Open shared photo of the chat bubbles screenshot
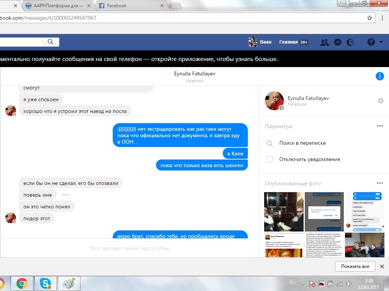Image resolution: width=389 pixels, height=291 pixels. coord(365,212)
